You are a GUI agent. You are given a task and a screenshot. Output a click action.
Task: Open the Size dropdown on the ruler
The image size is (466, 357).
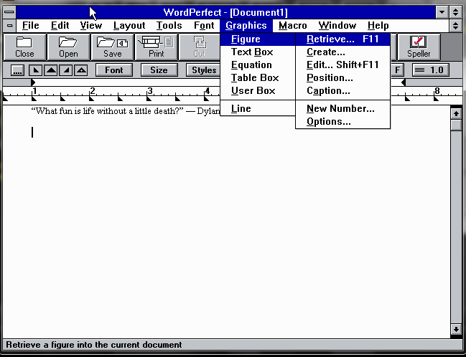click(x=159, y=70)
